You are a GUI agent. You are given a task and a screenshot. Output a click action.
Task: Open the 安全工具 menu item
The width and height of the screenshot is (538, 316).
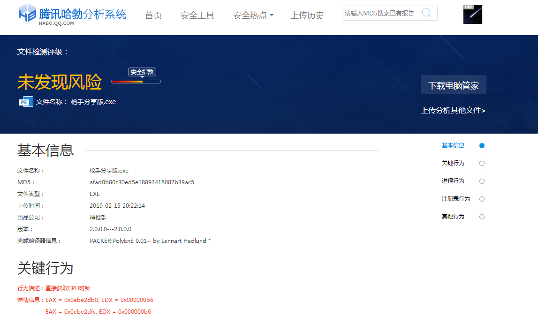click(x=197, y=15)
